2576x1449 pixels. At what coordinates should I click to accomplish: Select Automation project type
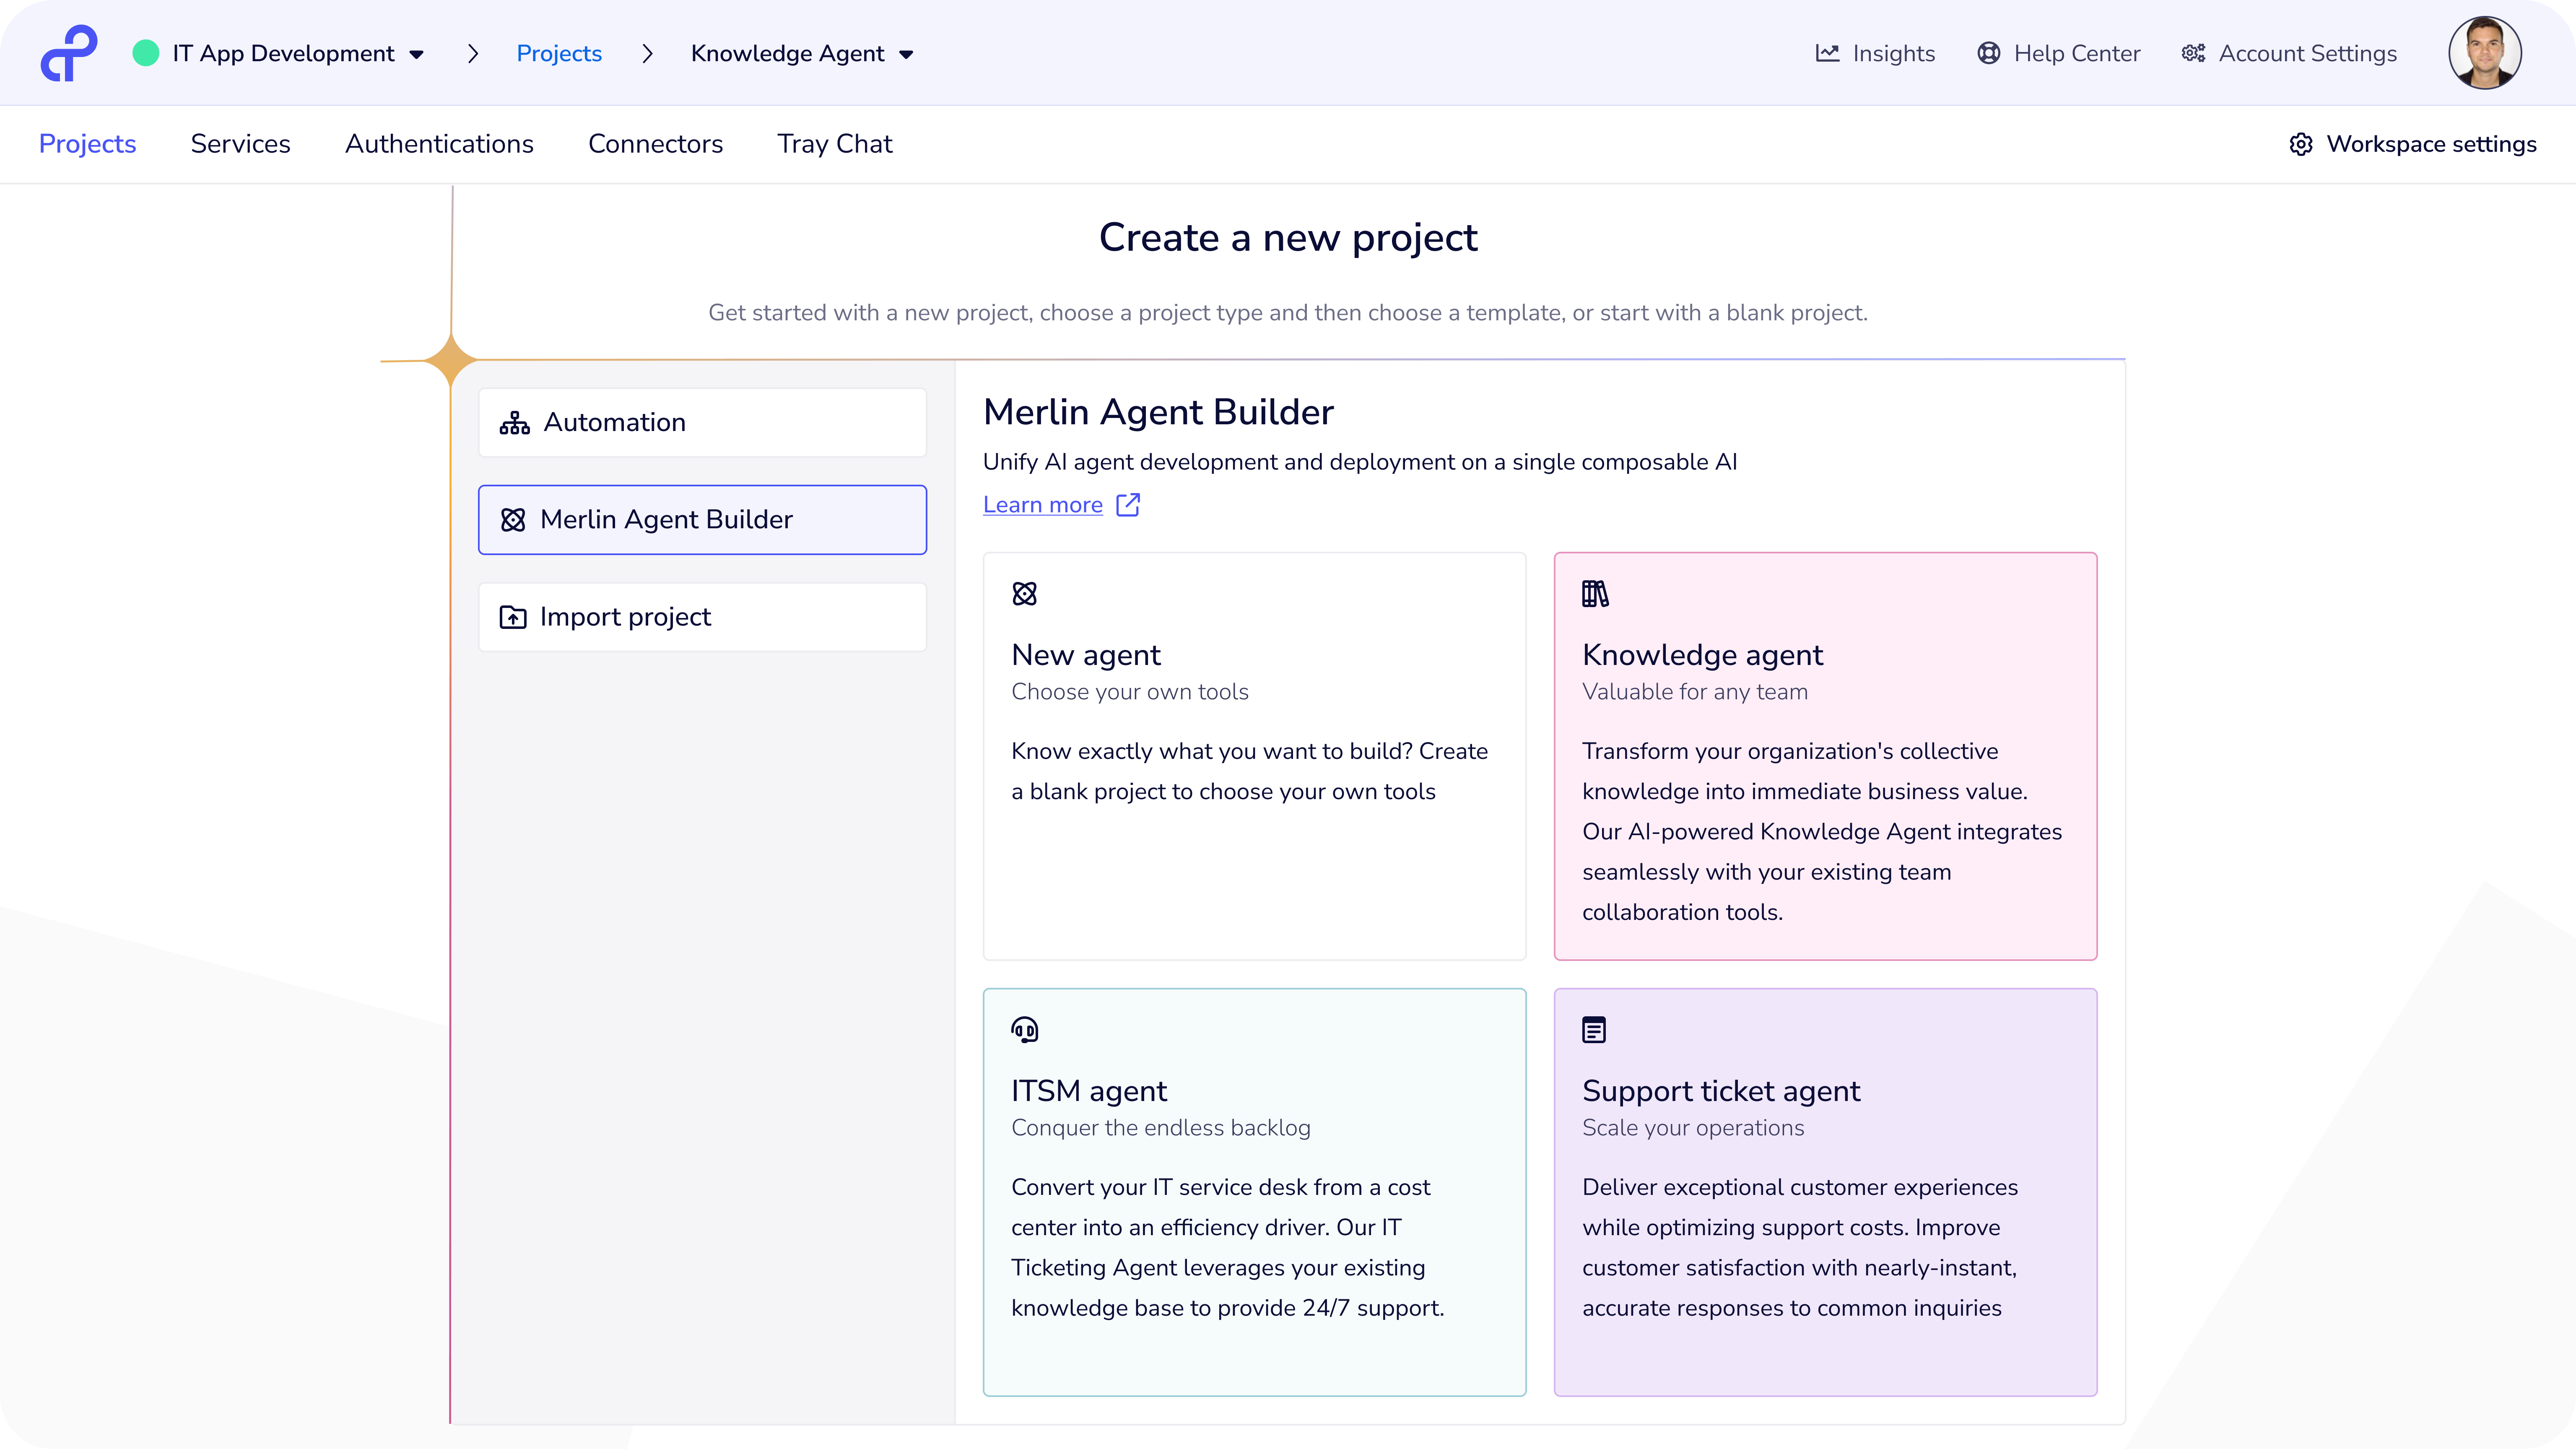702,423
